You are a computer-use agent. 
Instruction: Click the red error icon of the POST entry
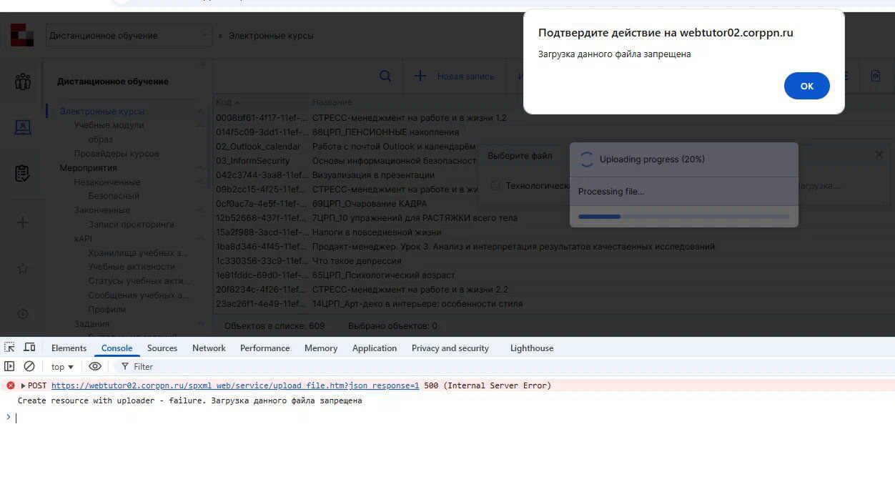(10, 385)
